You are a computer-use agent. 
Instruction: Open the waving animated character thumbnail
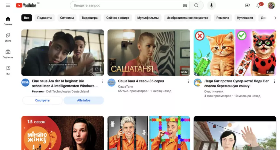tap(235, 133)
